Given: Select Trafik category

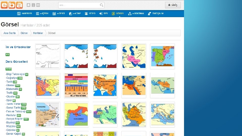Looking at the screenshot, I should [10, 93].
